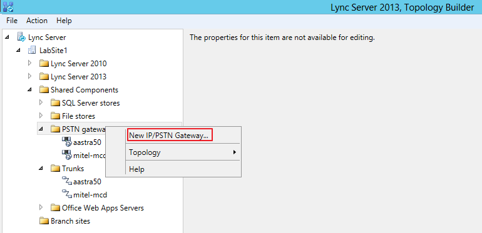
Task: Click the Lync Server 2010 folder icon
Action: (44, 64)
